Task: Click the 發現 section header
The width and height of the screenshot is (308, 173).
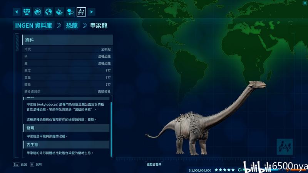Action: click(67, 128)
